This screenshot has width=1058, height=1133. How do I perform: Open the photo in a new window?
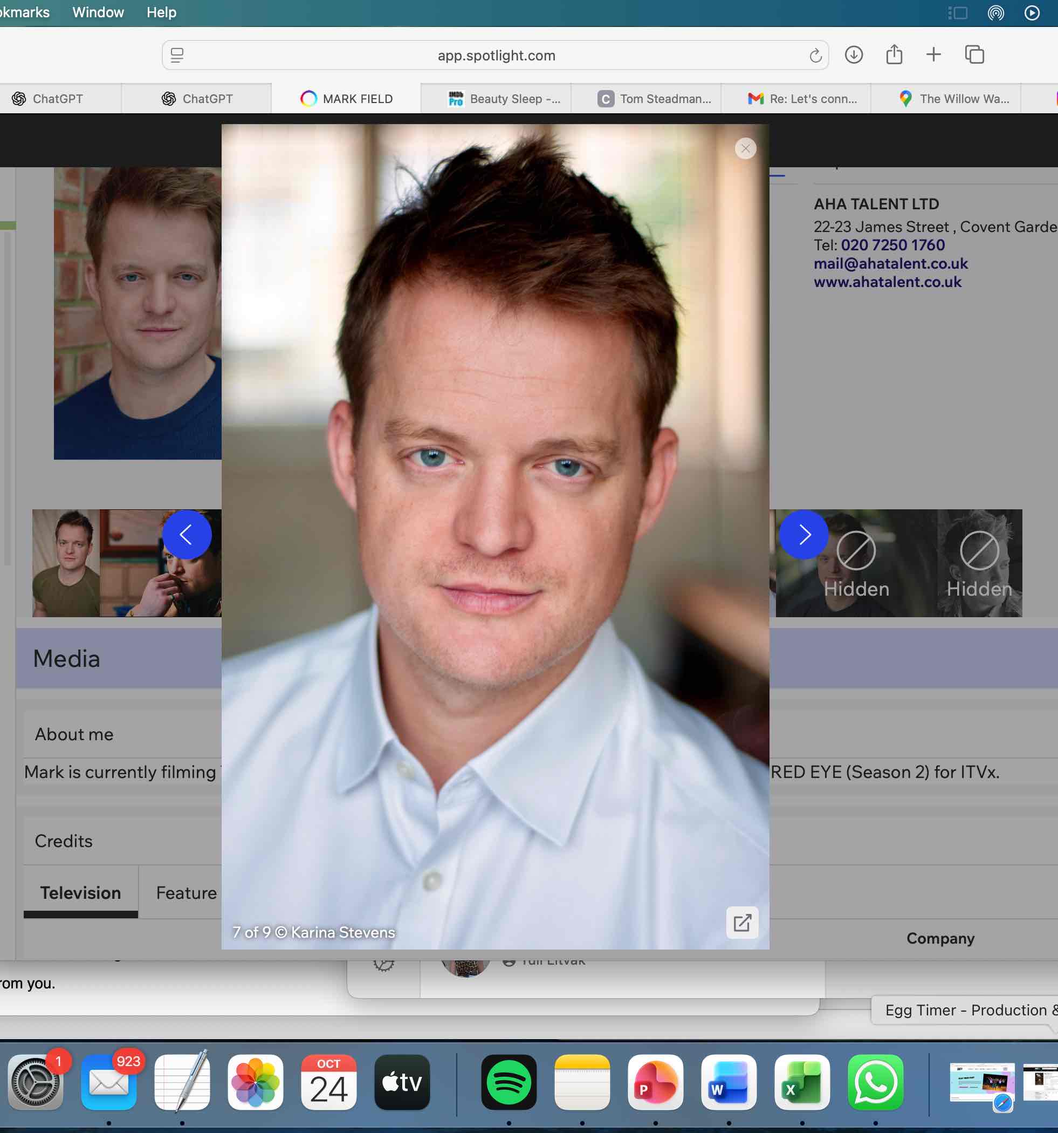pyautogui.click(x=742, y=922)
